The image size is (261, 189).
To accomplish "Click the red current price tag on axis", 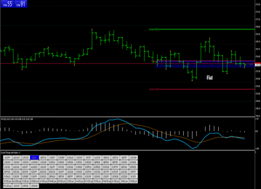I will click(x=258, y=65).
